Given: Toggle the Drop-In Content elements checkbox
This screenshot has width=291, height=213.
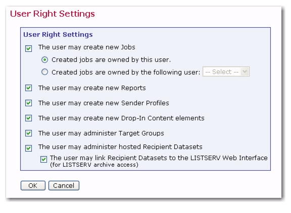Looking at the screenshot, I should pyautogui.click(x=29, y=118).
